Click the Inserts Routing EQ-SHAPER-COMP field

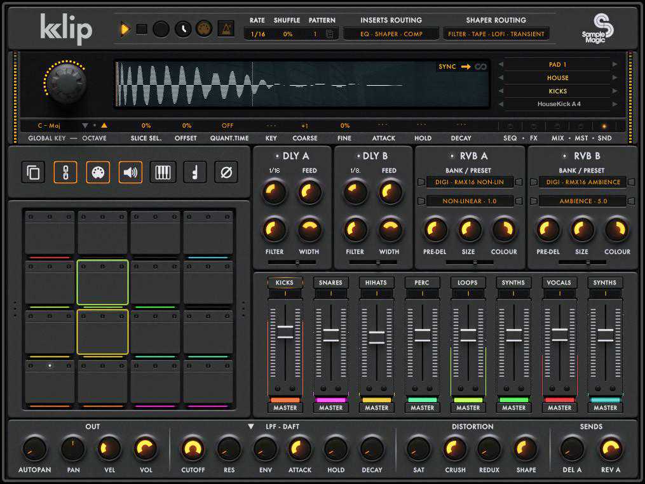coord(391,34)
